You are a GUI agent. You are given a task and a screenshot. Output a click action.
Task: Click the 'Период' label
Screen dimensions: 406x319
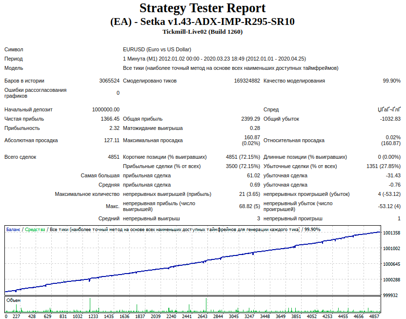tap(14, 59)
